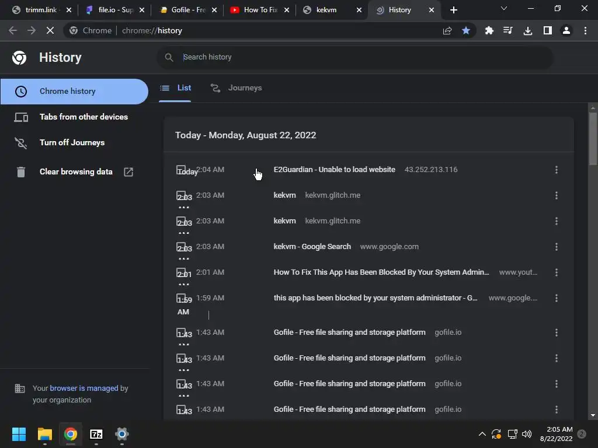Click the volume speaker tray icon
This screenshot has width=598, height=448.
tap(527, 434)
